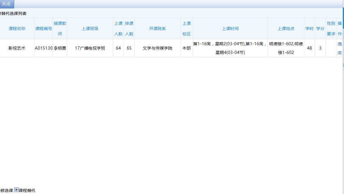Click the 排课人数 column header

pos(129,29)
